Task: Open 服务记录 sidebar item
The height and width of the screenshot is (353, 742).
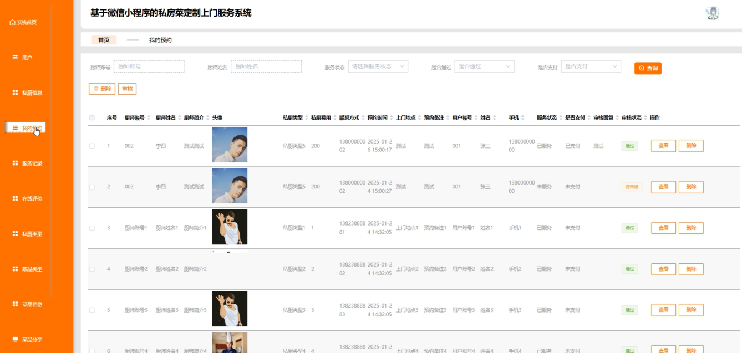Action: coord(28,163)
